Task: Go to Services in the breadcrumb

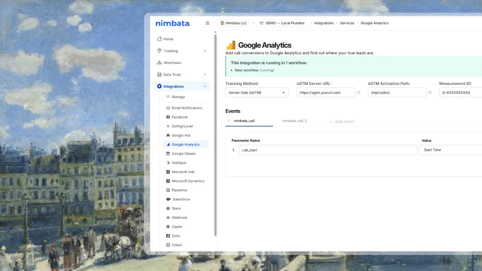Action: tap(347, 23)
